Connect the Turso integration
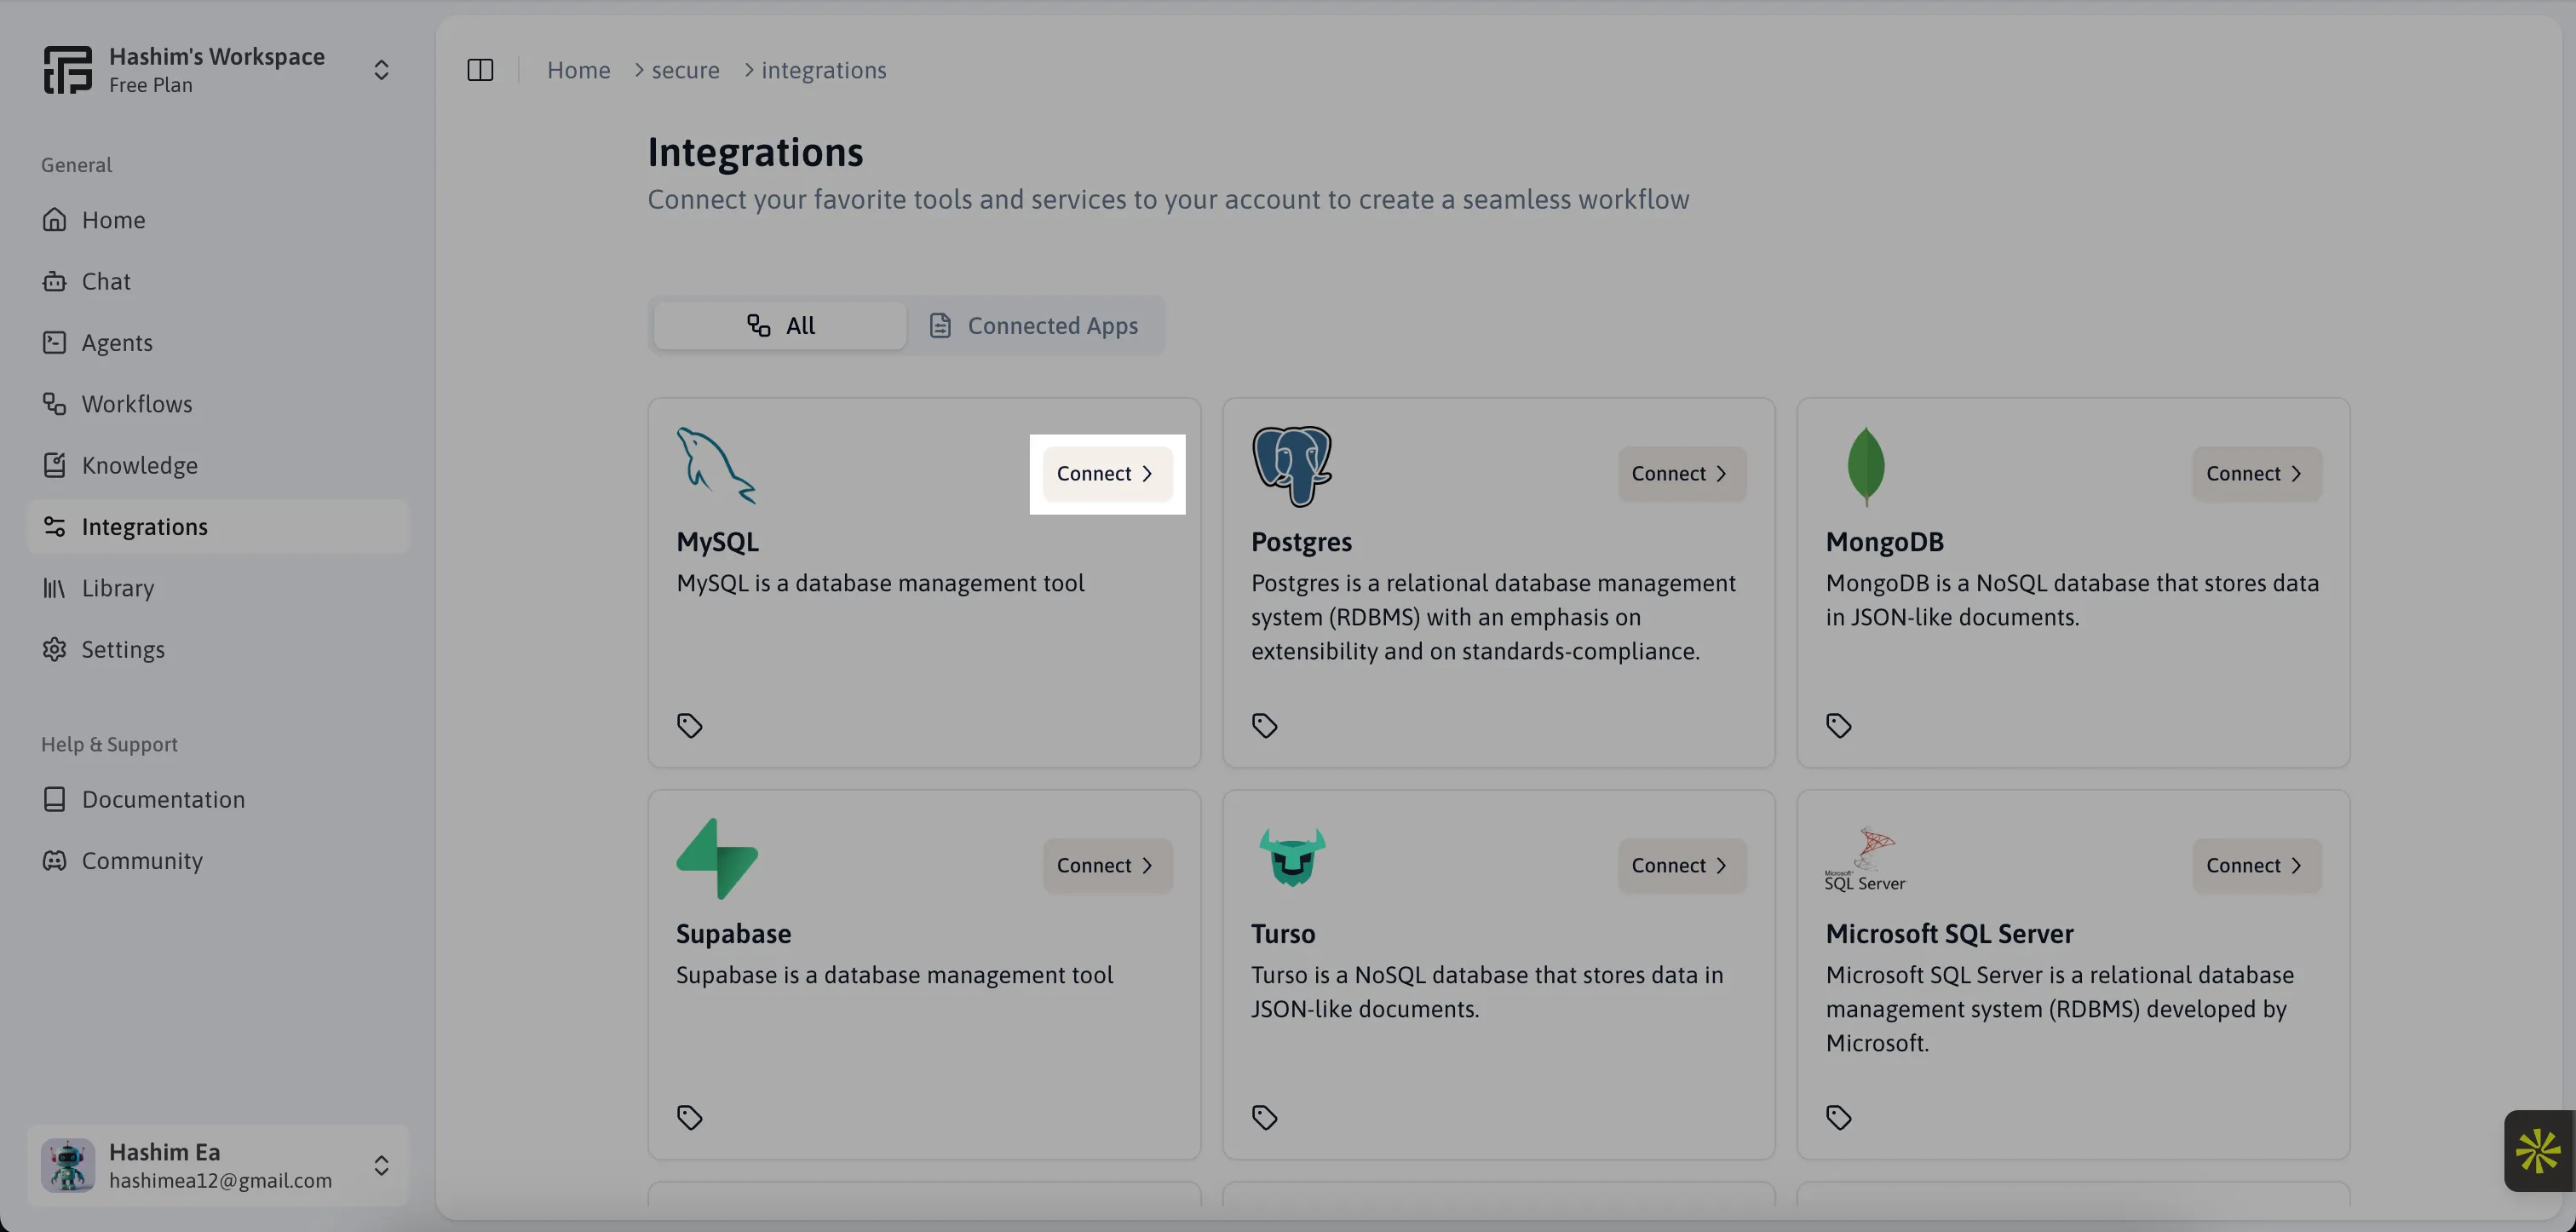 pyautogui.click(x=1682, y=866)
